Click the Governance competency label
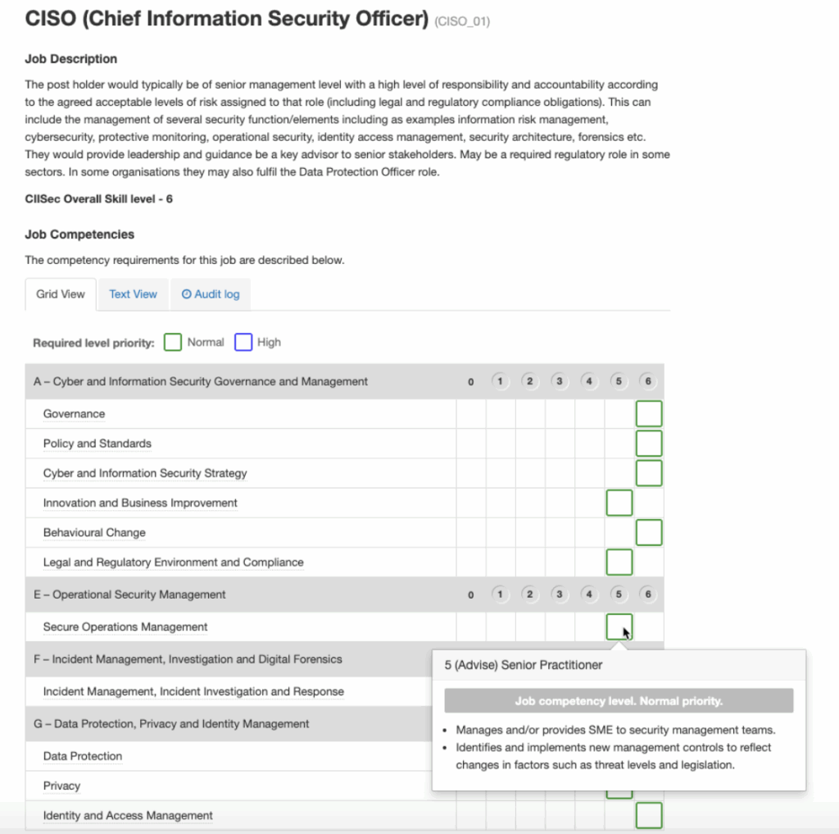This screenshot has width=839, height=834. 74,414
